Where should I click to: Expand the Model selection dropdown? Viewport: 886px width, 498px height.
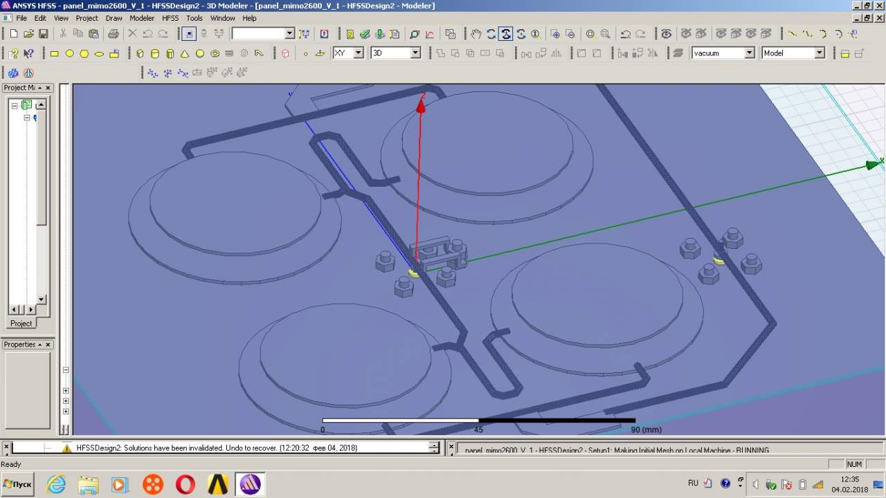click(x=819, y=53)
